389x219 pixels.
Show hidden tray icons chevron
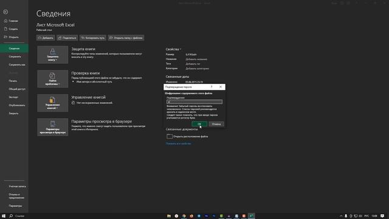[x=341, y=216]
